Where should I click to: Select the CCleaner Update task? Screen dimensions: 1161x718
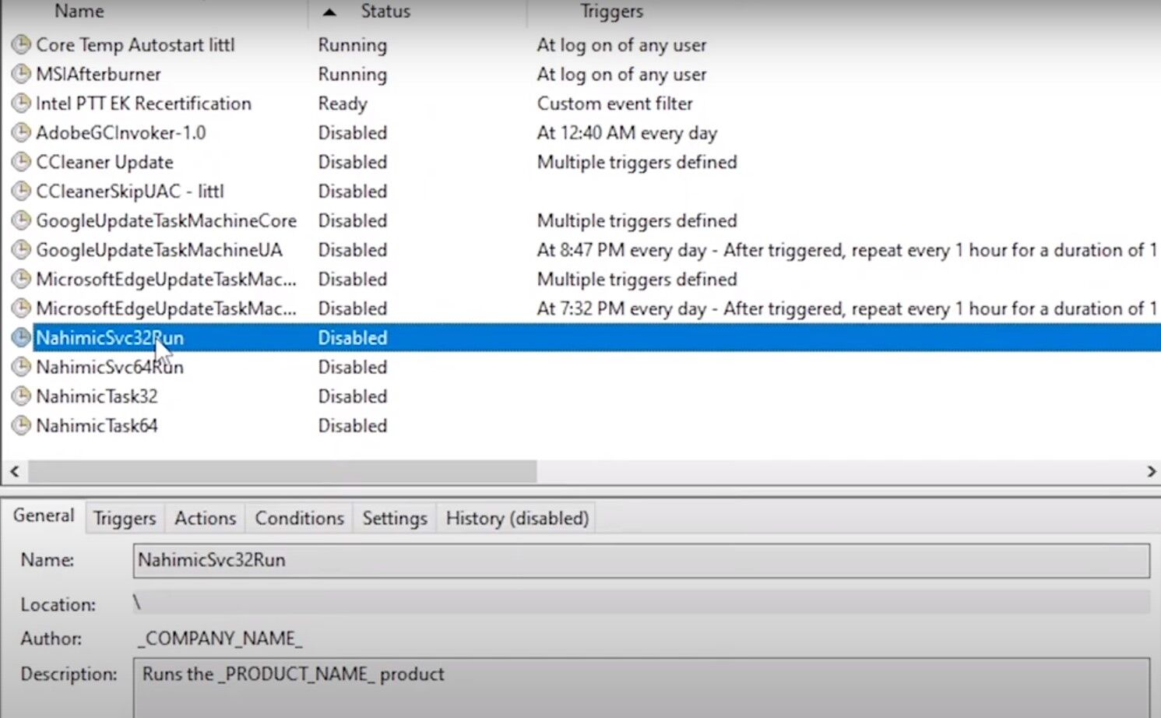click(104, 163)
